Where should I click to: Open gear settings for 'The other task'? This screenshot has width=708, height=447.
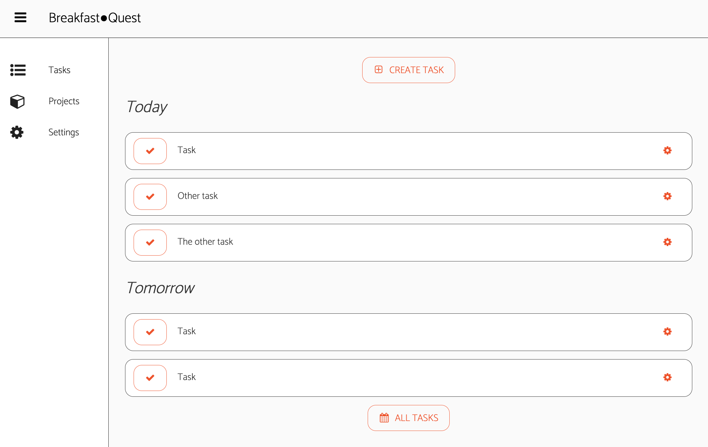point(667,242)
